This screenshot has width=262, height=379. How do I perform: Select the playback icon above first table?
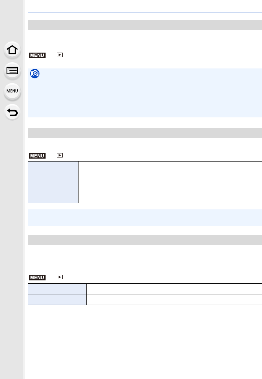point(60,155)
